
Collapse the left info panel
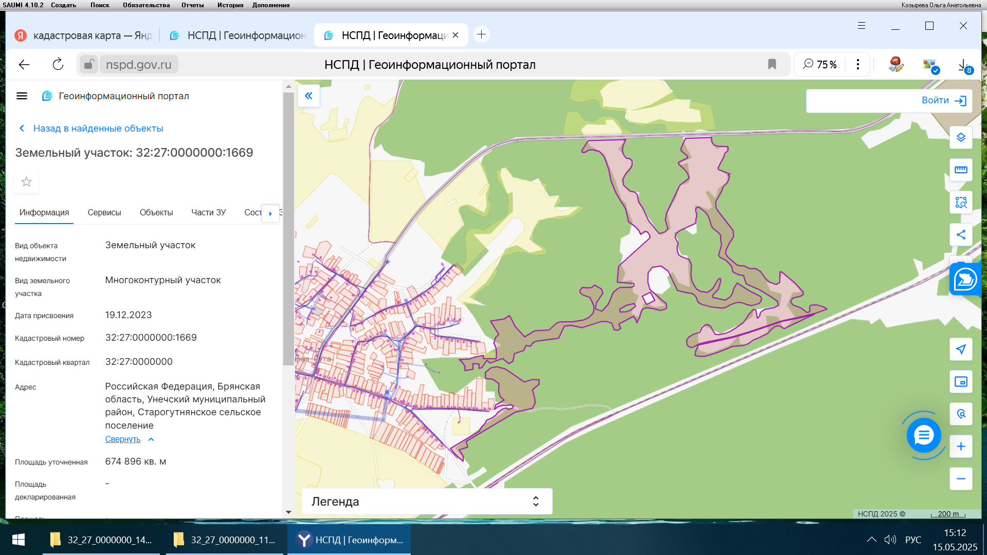[x=308, y=96]
